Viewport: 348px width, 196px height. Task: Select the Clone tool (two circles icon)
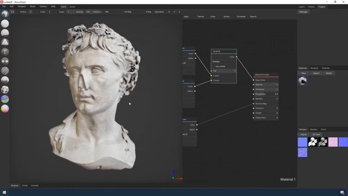[5, 61]
